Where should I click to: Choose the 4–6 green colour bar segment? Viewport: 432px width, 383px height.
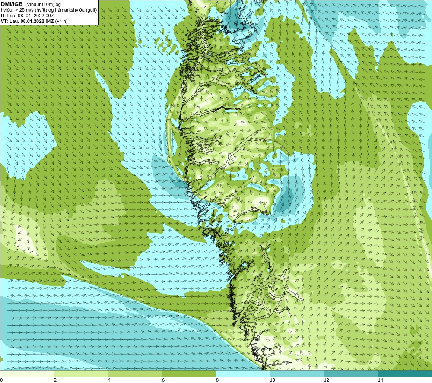coord(135,374)
